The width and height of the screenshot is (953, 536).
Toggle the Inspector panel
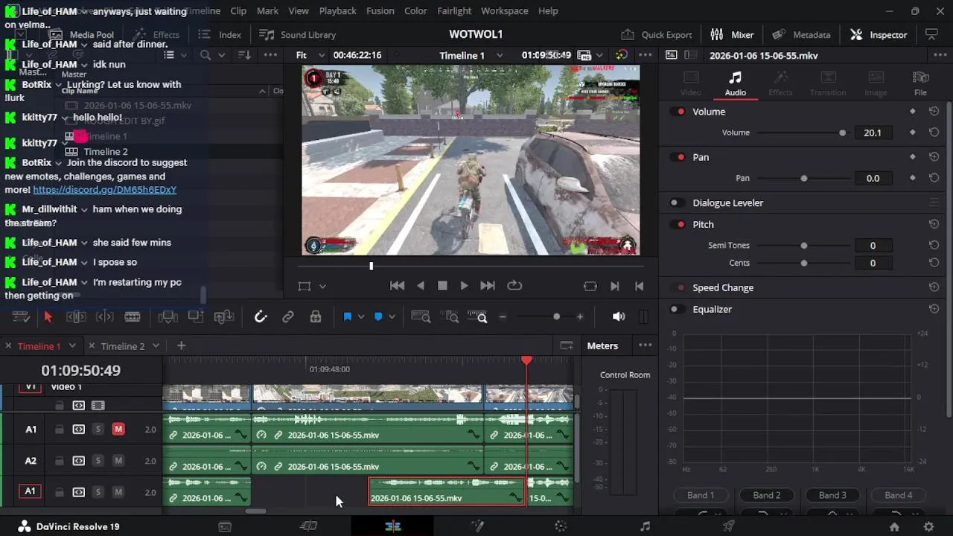pyautogui.click(x=879, y=35)
